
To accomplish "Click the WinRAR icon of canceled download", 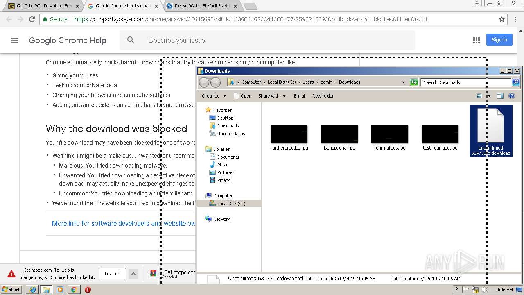I will click(153, 273).
